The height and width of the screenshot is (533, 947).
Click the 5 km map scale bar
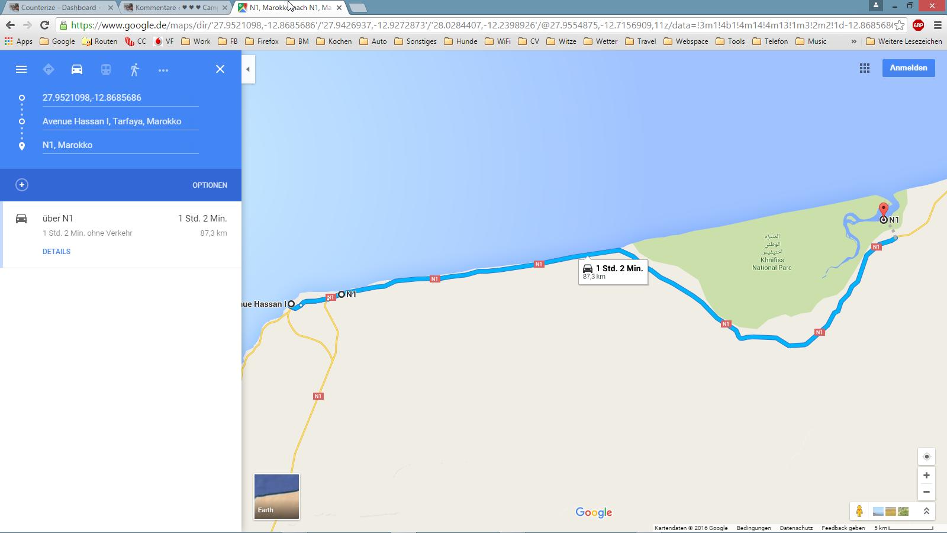(904, 528)
